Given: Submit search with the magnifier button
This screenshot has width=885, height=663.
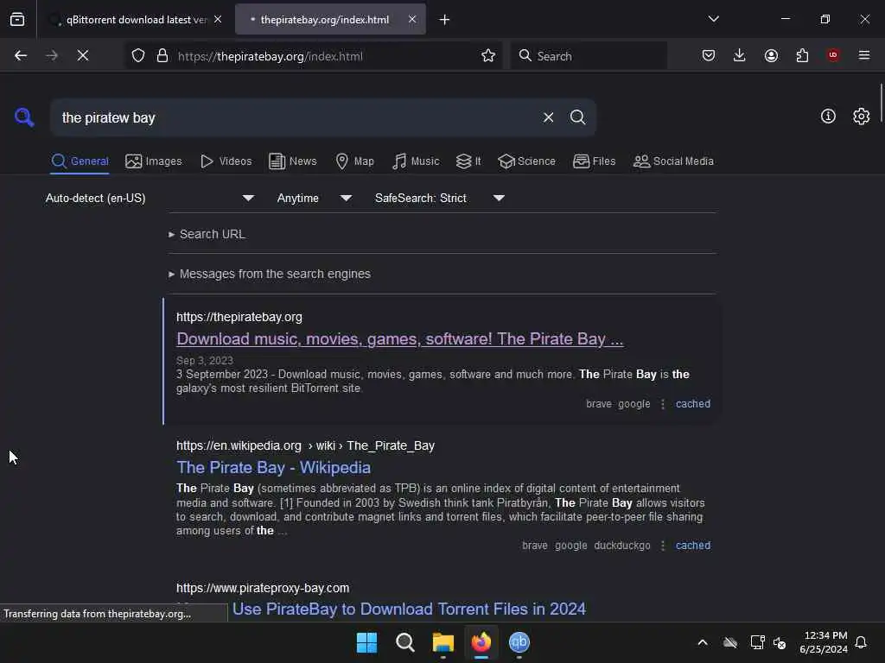Looking at the screenshot, I should click(577, 117).
